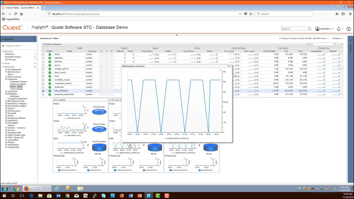Maximize the popup chart window

228,66
